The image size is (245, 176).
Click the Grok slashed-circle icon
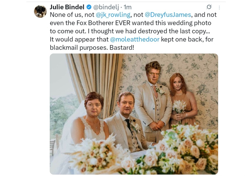(x=209, y=7)
